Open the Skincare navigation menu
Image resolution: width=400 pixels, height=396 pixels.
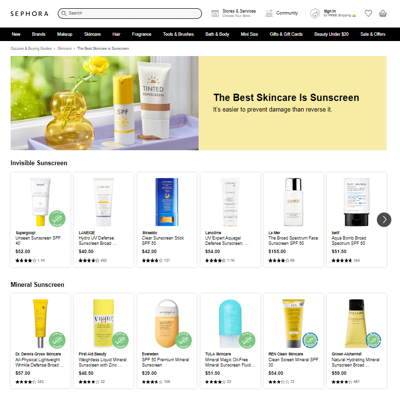point(93,34)
